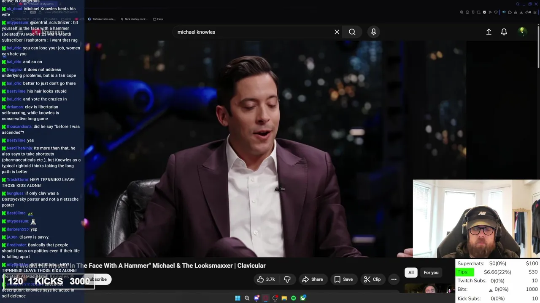Open OBS from the taskbar
Screen dimensions: 540x303
click(275, 298)
